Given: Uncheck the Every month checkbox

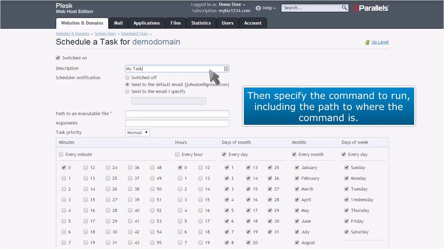Looking at the screenshot, I should tap(294, 154).
